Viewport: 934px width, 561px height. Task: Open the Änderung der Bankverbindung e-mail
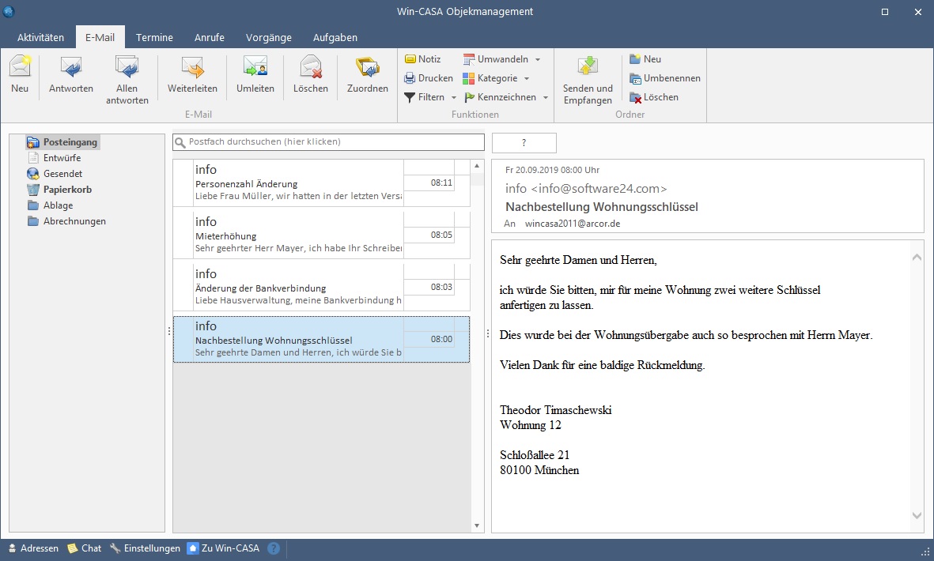pyautogui.click(x=321, y=287)
